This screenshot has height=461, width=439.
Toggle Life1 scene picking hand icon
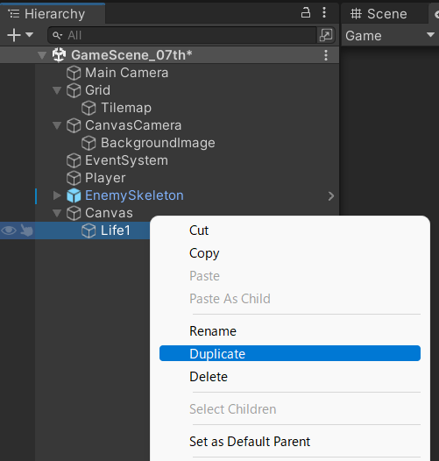tap(26, 230)
